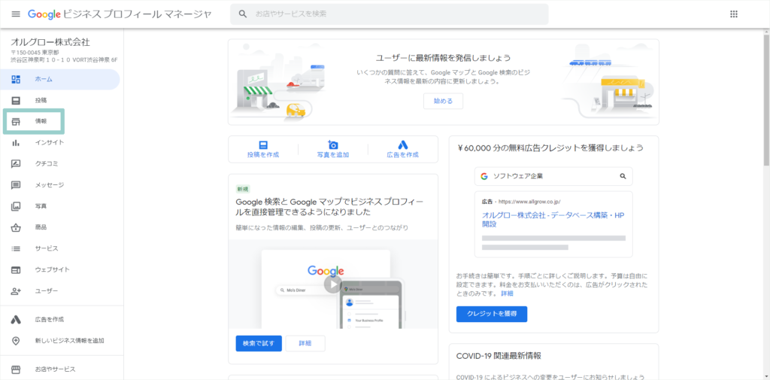The image size is (770, 380).
Task: Open 商品 section label
Action: (x=41, y=227)
